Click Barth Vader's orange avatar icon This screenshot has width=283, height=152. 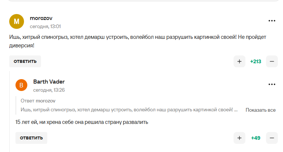click(x=21, y=85)
